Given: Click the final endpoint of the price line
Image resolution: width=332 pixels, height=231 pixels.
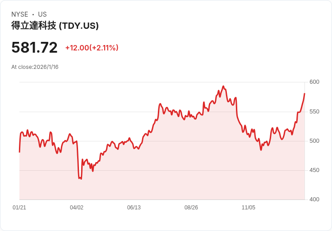Looking at the screenshot, I should click(x=304, y=93).
